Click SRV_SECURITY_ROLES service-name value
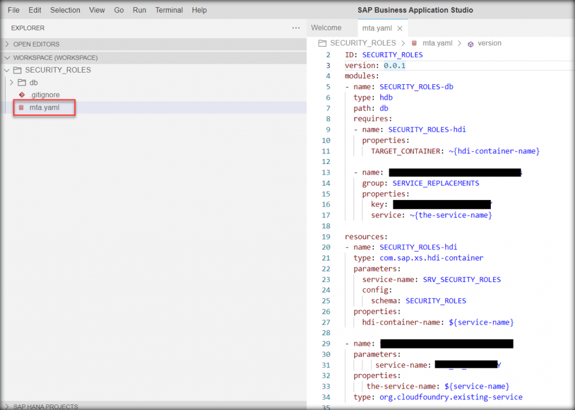The image size is (575, 410). pos(462,280)
